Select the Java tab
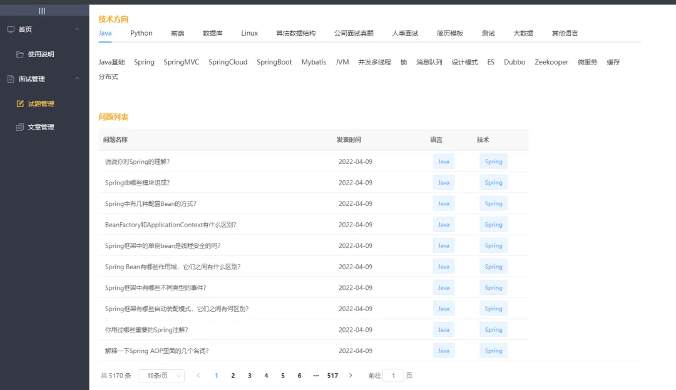The width and height of the screenshot is (676, 390). 105,33
